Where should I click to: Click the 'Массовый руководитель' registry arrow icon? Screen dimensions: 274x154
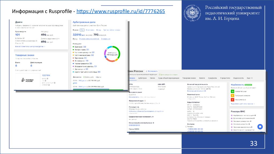[231, 121]
